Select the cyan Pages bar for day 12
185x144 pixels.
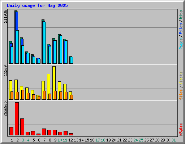[x=72, y=60]
